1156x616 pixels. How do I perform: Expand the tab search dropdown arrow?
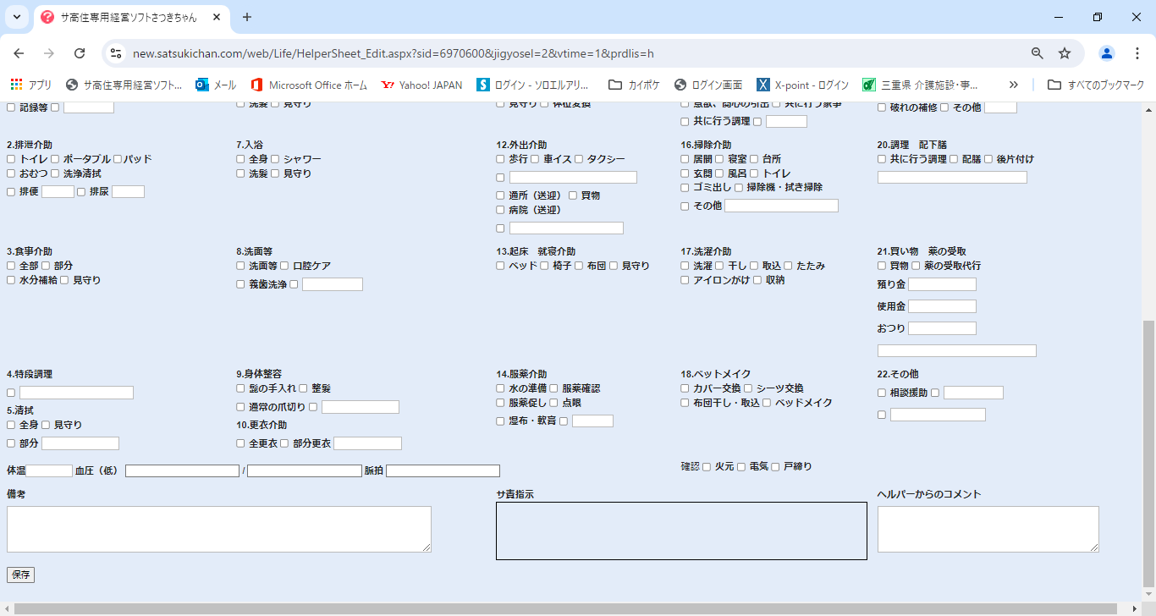point(17,17)
